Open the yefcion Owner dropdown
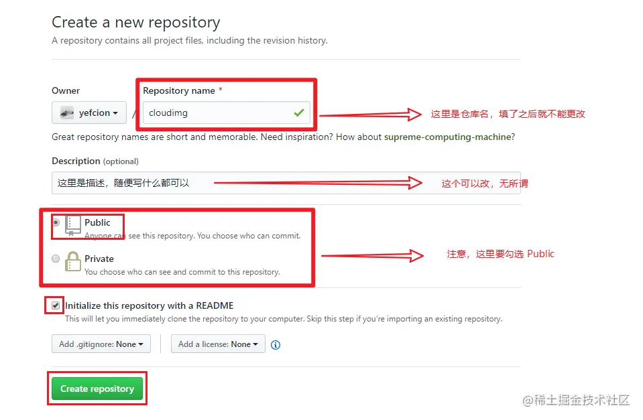Viewport: 643px width, 420px height. [89, 113]
